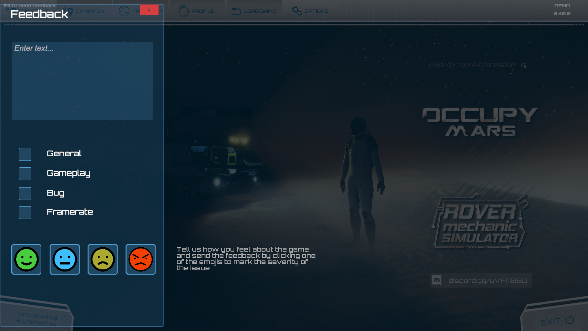Screen dimensions: 588x331
Task: Click the DEMO 0.40.0 version text
Action: pyautogui.click(x=562, y=10)
